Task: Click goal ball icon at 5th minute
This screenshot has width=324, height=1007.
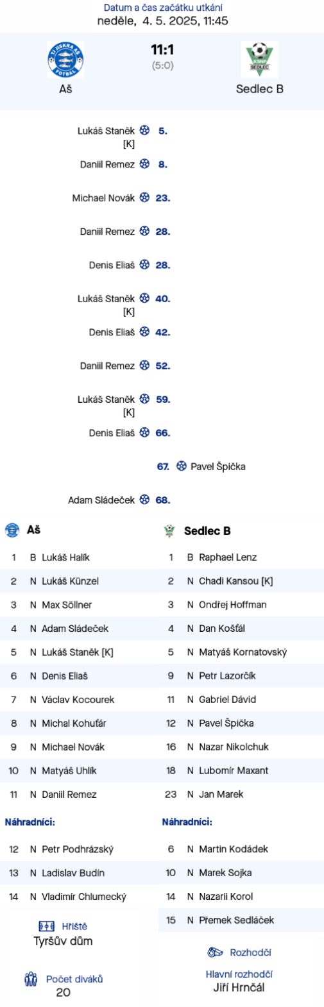Action: [x=144, y=130]
